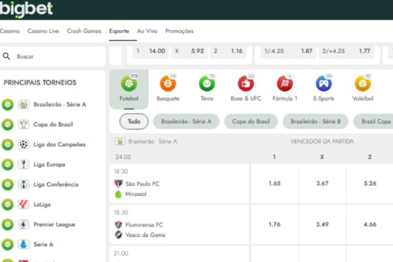Filter by Brasileirão - Série A chip

click(186, 121)
